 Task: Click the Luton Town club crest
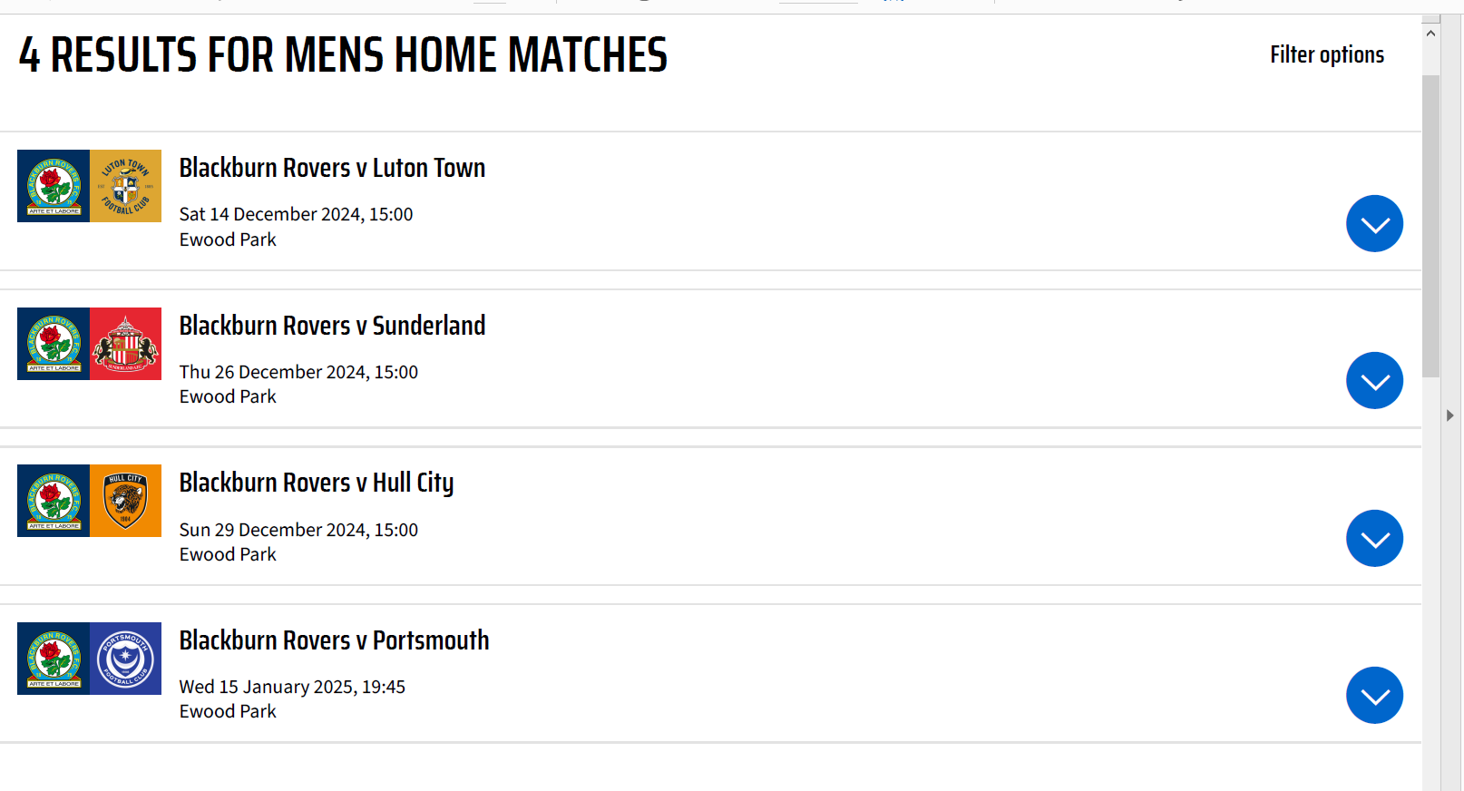pos(126,186)
